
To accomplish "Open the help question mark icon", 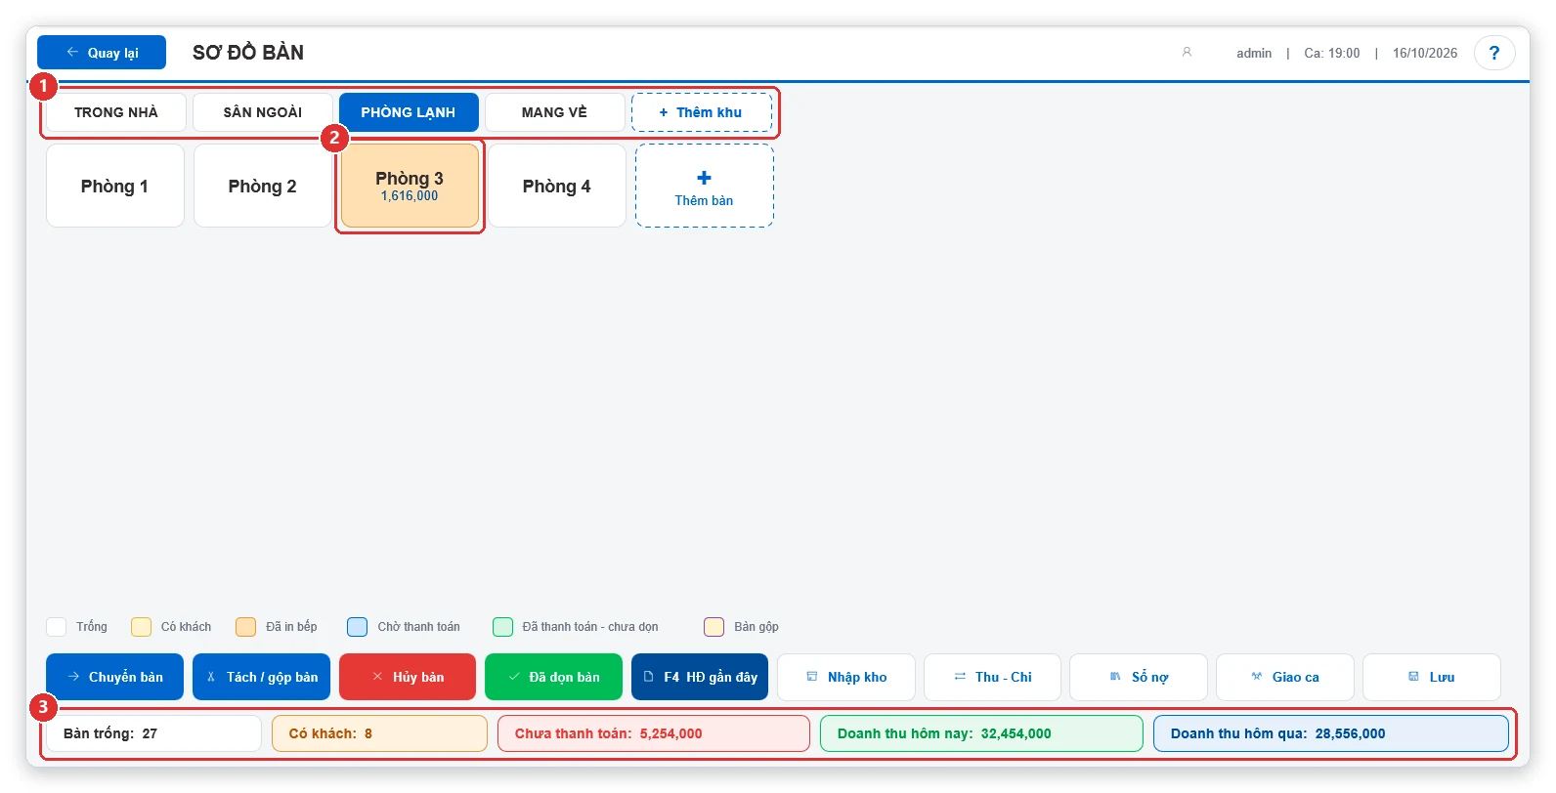I will coord(1493,53).
